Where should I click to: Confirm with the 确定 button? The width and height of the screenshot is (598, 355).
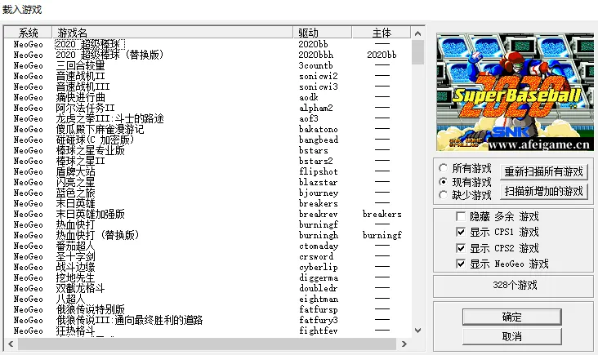[511, 317]
